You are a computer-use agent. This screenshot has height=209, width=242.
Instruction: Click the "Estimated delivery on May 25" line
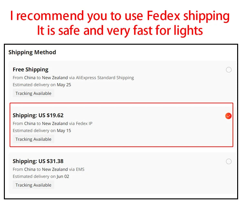pos(42,85)
